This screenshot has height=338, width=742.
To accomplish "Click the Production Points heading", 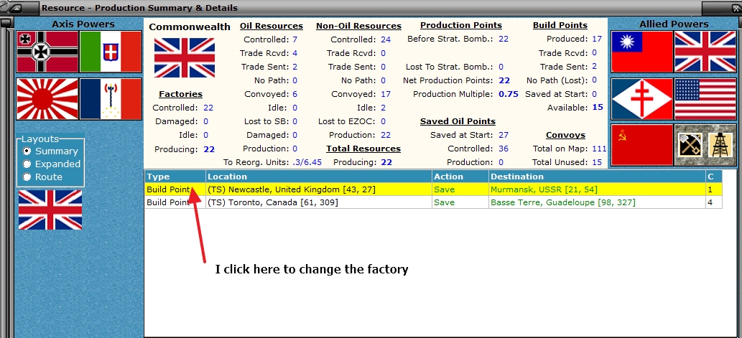I will pos(461,26).
